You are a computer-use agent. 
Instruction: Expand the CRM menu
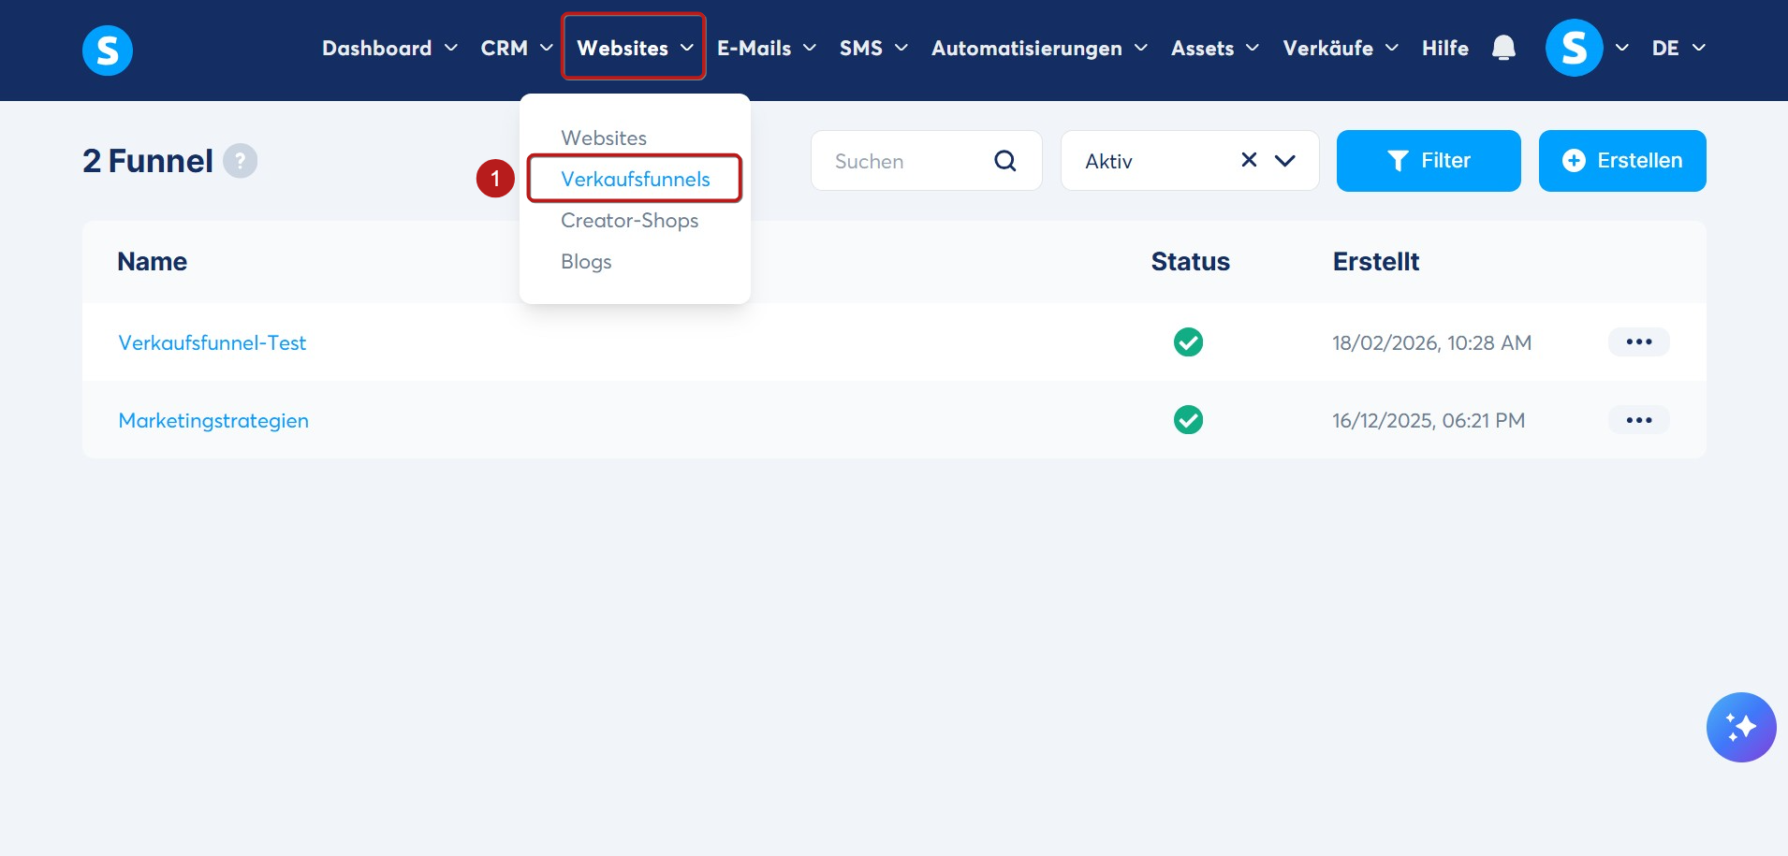[517, 48]
